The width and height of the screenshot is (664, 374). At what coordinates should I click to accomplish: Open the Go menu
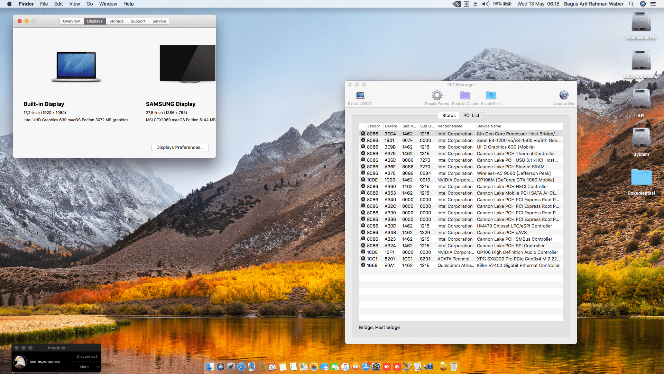(x=90, y=4)
